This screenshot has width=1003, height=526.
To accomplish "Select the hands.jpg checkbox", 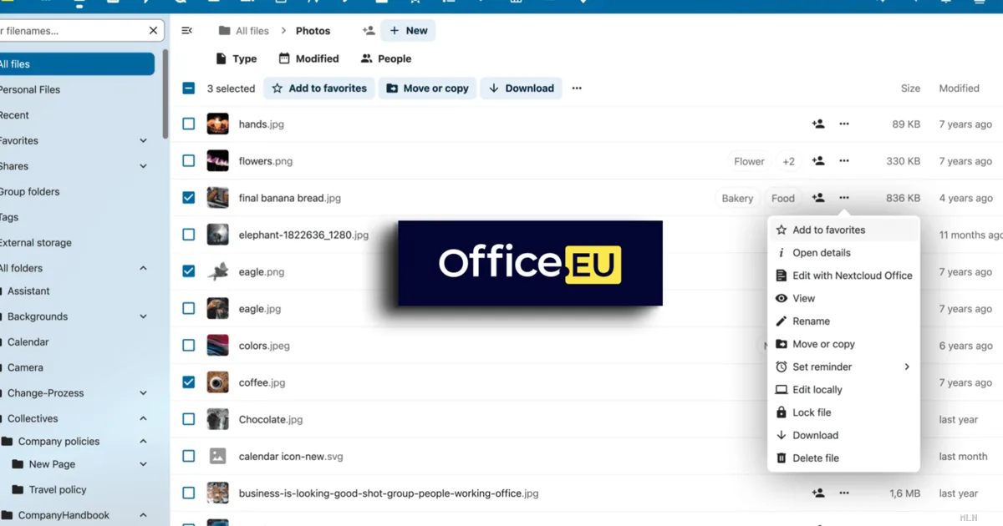I will tap(189, 124).
